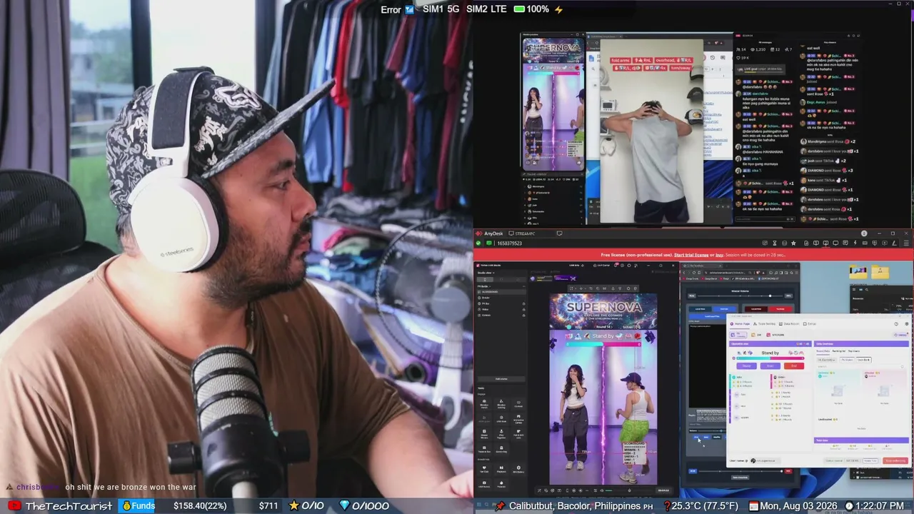Click the hourglass icon in AnyDesk toolbar

774,243
